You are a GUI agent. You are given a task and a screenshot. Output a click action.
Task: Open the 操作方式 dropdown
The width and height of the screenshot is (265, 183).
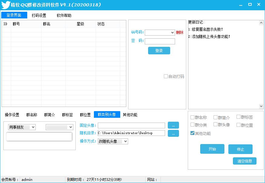click(113, 141)
